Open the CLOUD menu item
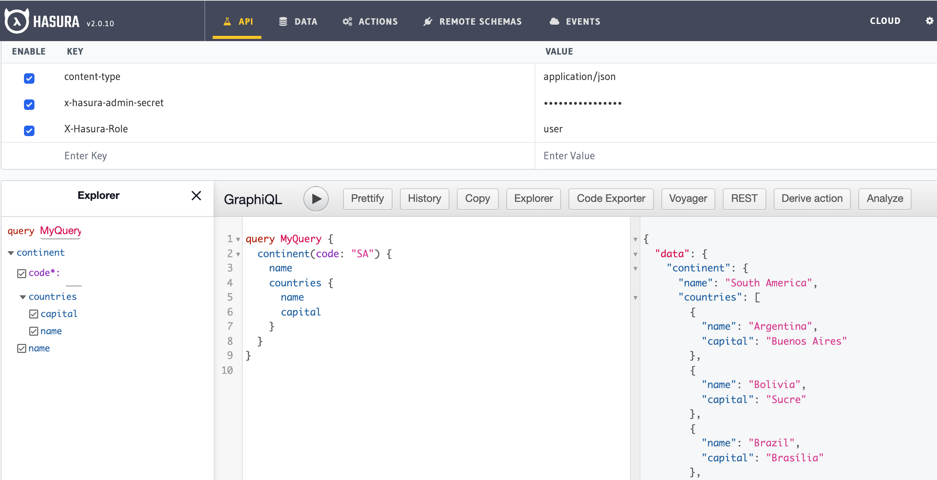The width and height of the screenshot is (937, 480). click(885, 21)
